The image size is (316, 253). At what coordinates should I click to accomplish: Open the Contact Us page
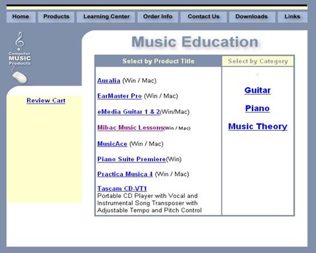203,17
